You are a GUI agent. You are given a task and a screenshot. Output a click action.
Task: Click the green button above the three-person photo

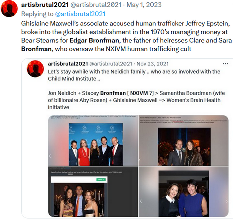(101, 180)
